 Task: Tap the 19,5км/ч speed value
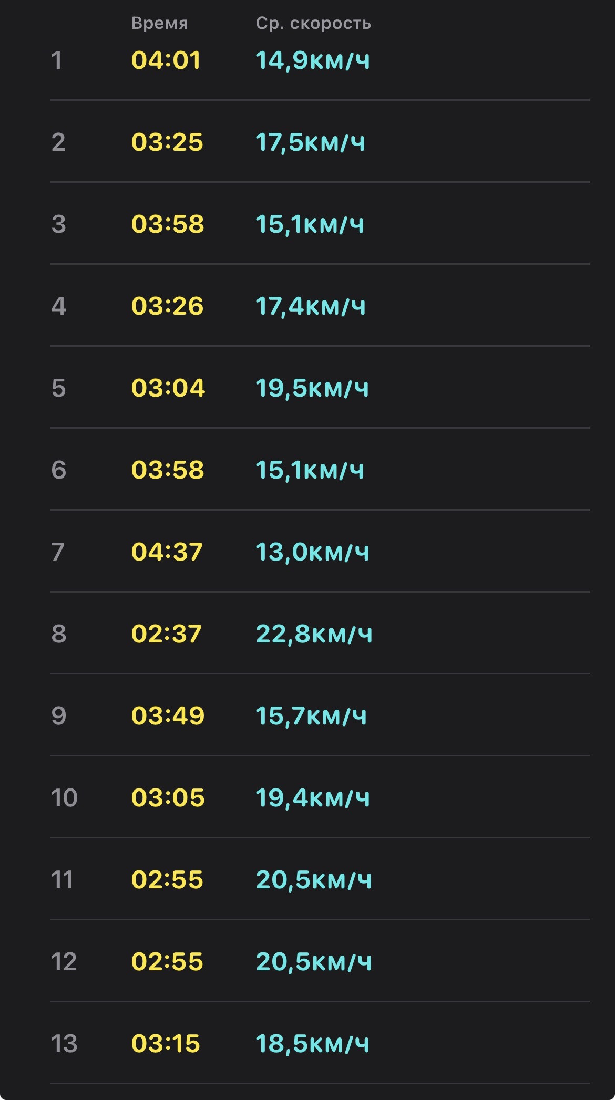312,388
